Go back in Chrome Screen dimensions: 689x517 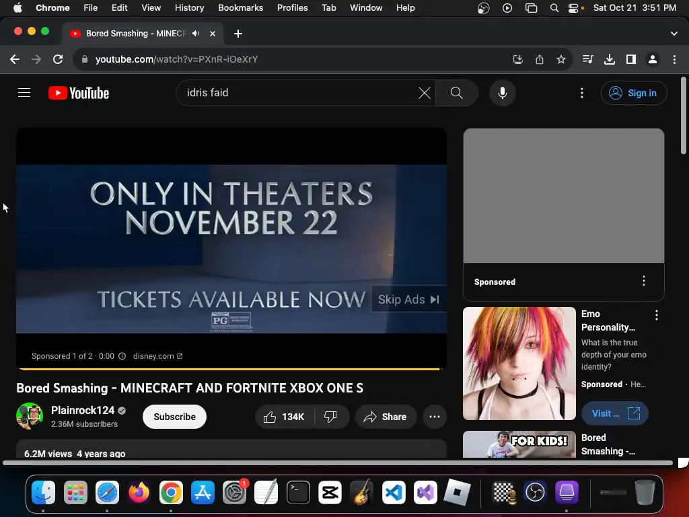(15, 59)
